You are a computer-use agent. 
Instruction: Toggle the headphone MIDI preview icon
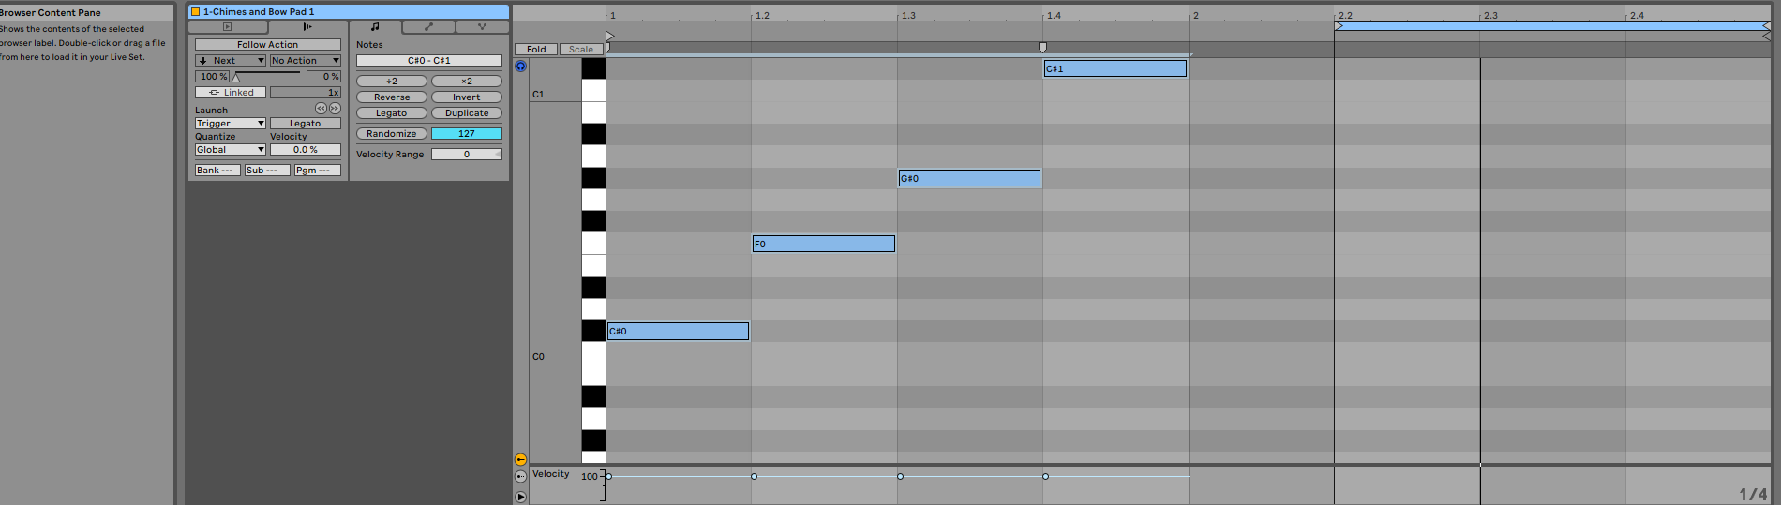[520, 66]
